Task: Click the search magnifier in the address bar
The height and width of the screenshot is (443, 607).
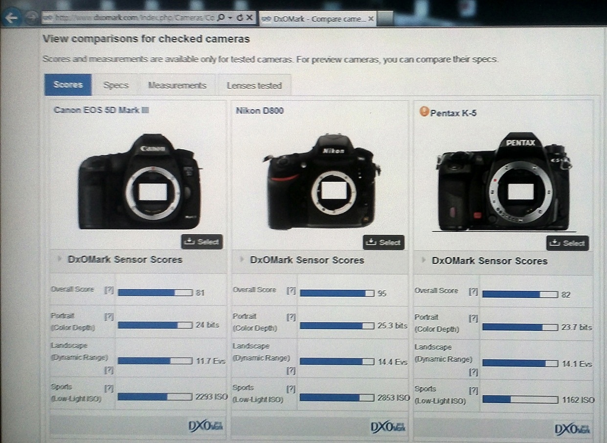Action: 221,18
